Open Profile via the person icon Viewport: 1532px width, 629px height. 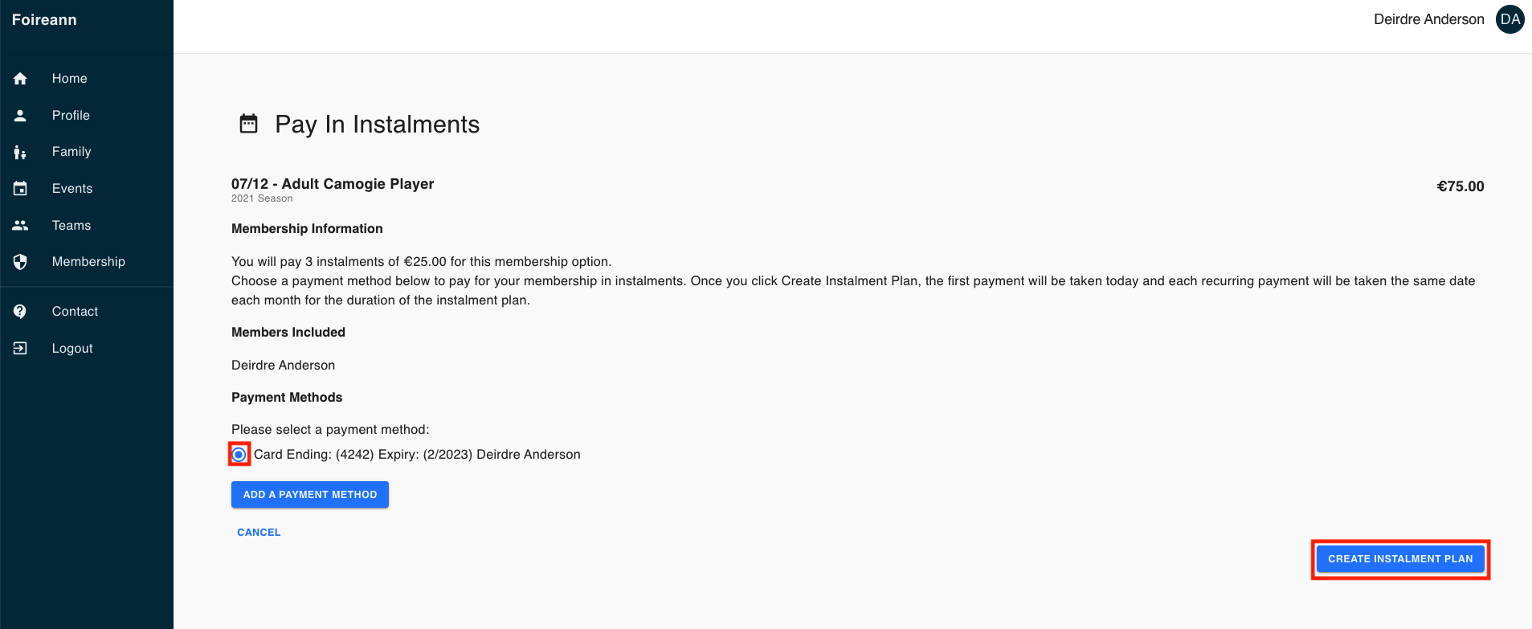(x=20, y=116)
